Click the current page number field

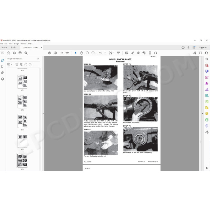[61, 53]
